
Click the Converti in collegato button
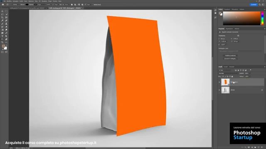click(230, 59)
